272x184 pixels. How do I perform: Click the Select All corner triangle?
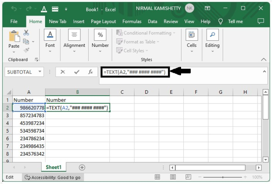(8, 92)
